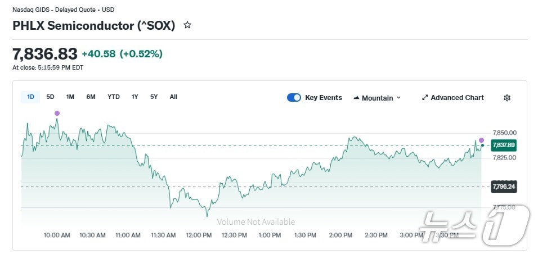Click the Key Events label text
This screenshot has width=538, height=254.
click(323, 98)
